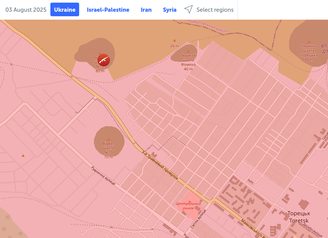
Task: Switch to the Syria tab
Action: click(170, 10)
